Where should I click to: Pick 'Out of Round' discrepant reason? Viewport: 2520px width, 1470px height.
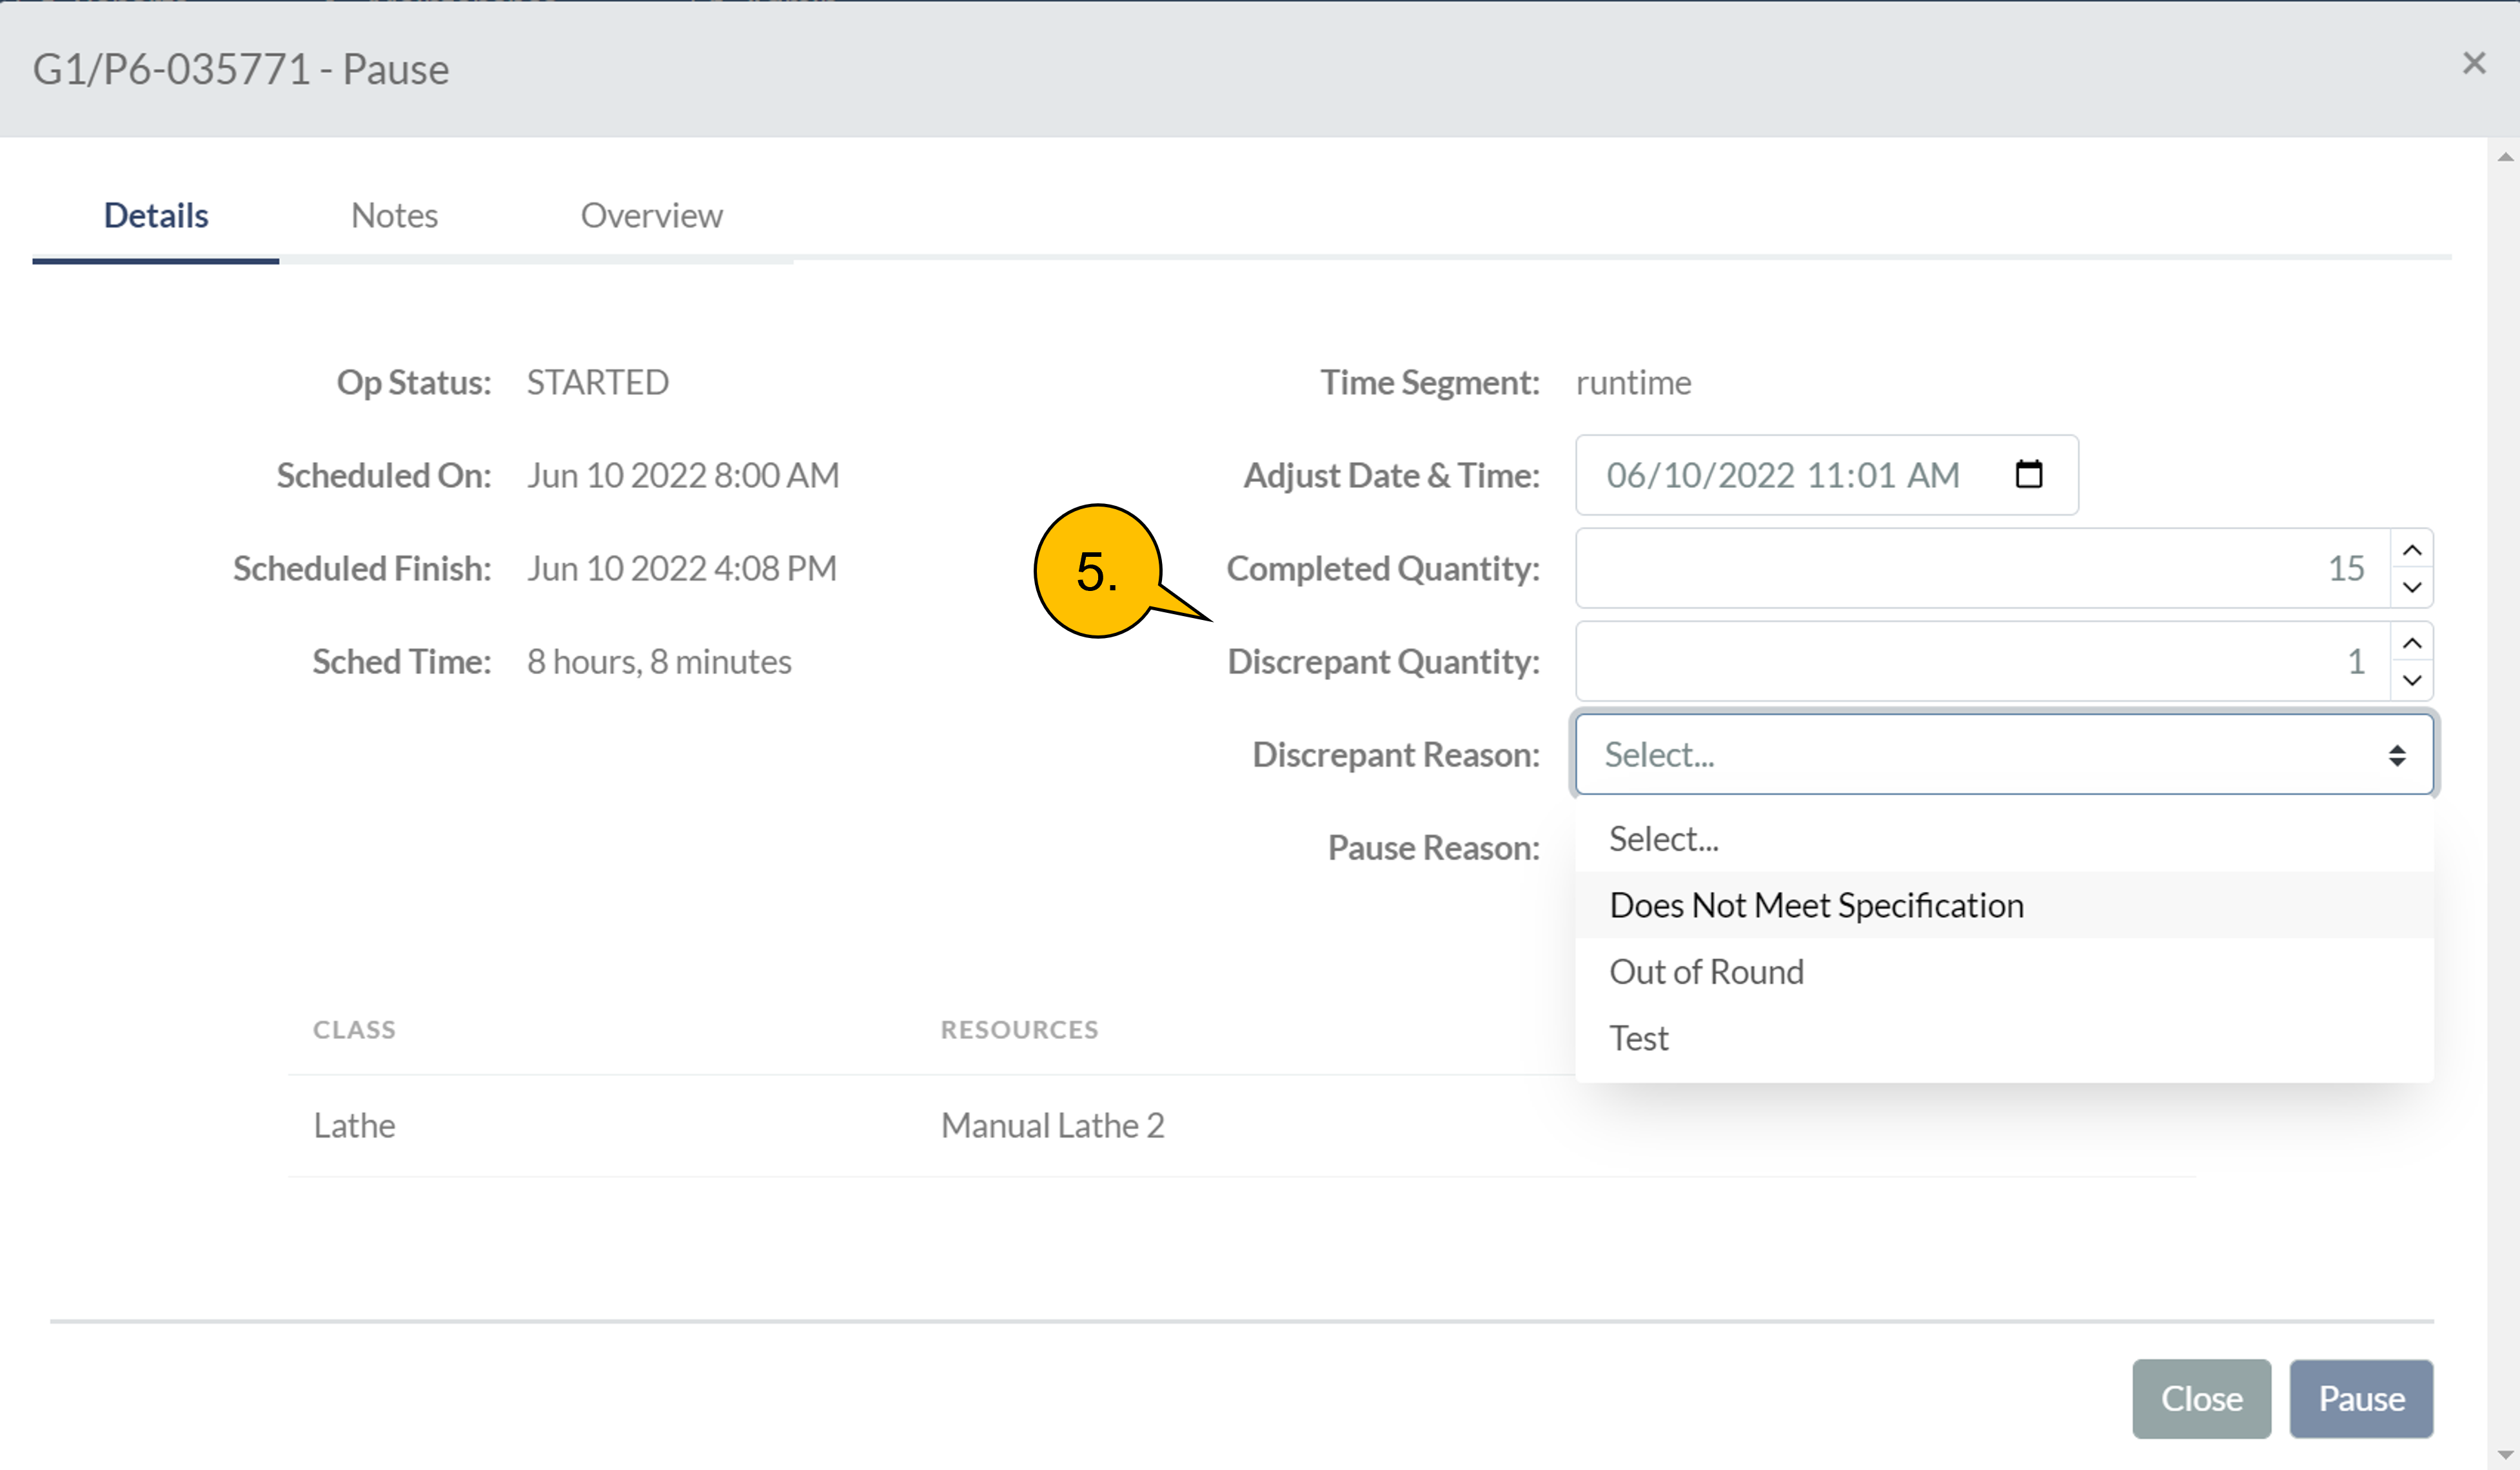[1706, 971]
